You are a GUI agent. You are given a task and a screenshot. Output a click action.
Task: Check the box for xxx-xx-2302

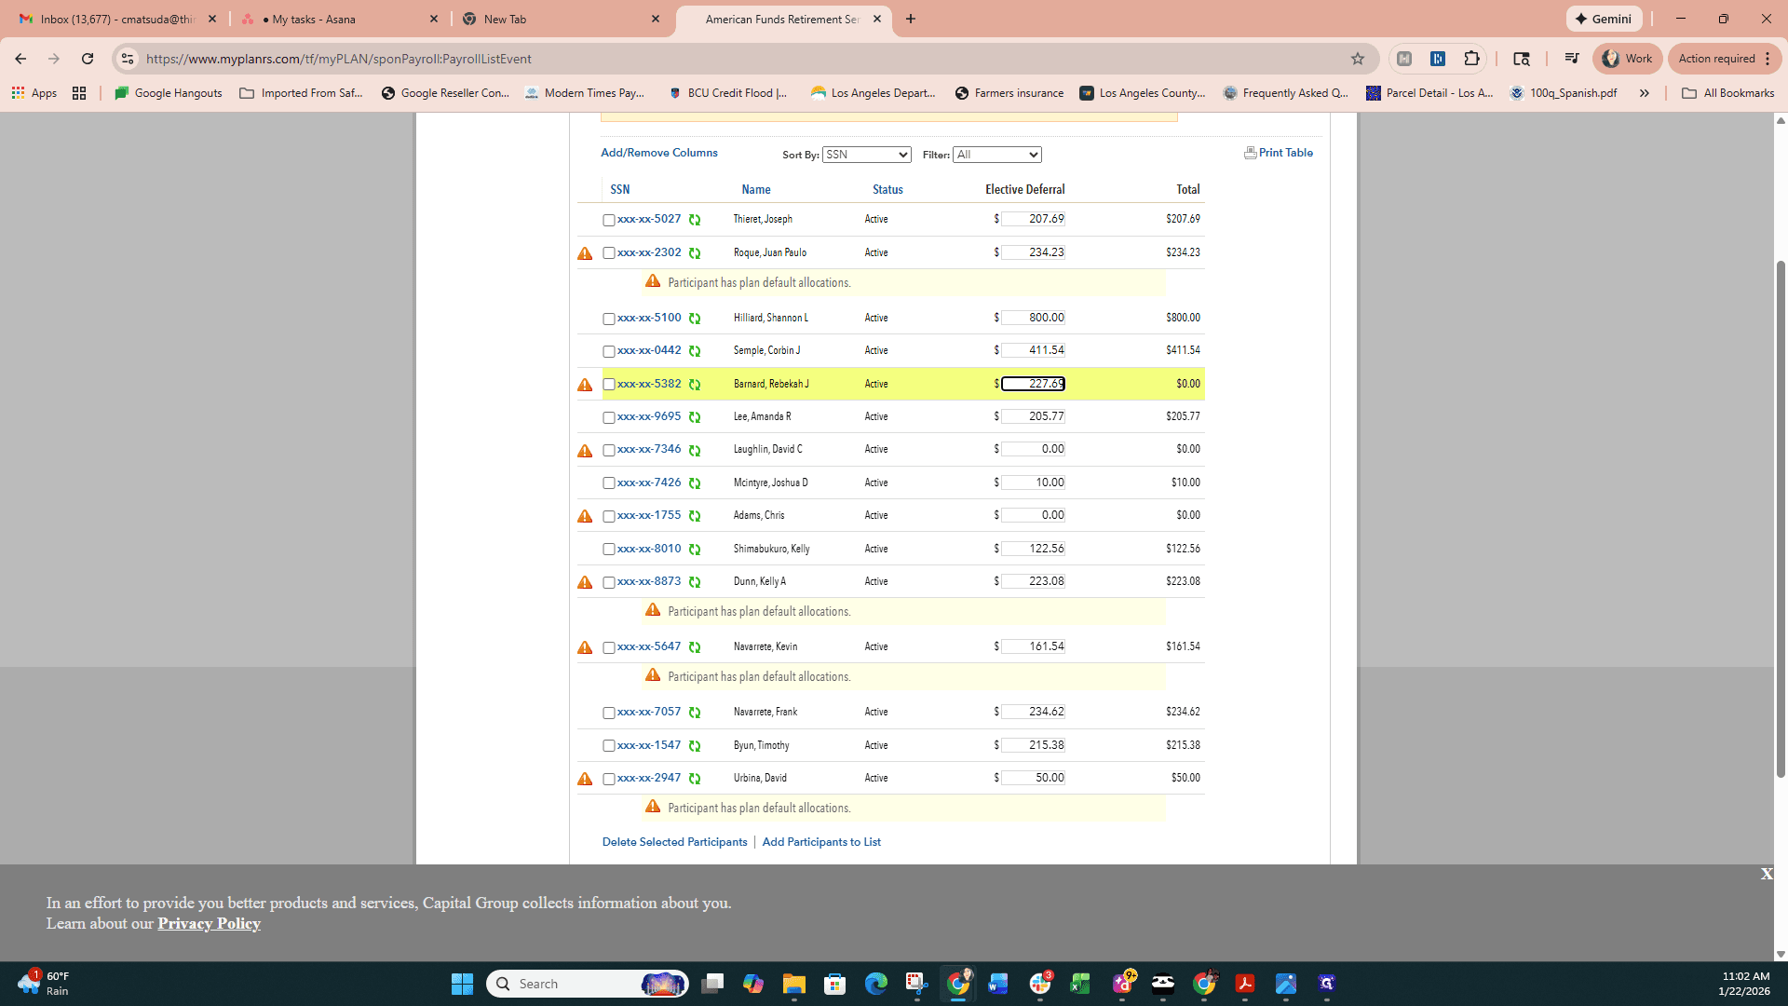609,253
